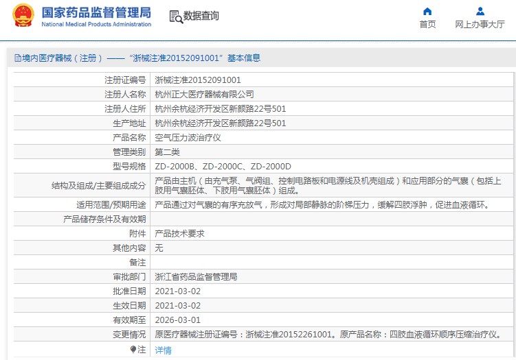Click the 有效期至 row label
This screenshot has width=516, height=360.
click(129, 320)
